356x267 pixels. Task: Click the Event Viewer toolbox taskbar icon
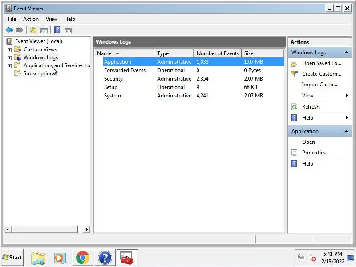[x=127, y=258]
